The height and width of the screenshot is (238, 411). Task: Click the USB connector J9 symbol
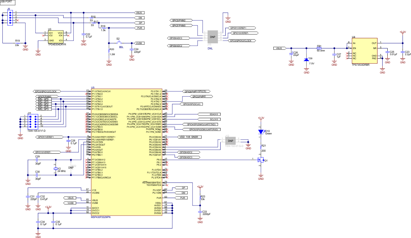[x=10, y=17]
